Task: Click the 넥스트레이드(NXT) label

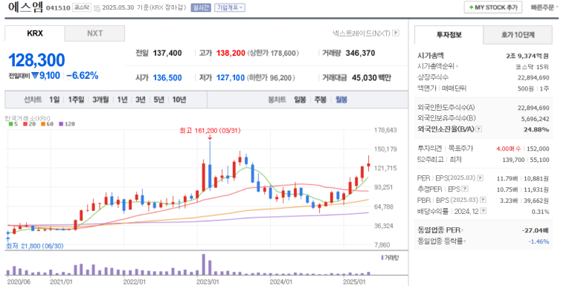Action: [x=361, y=33]
